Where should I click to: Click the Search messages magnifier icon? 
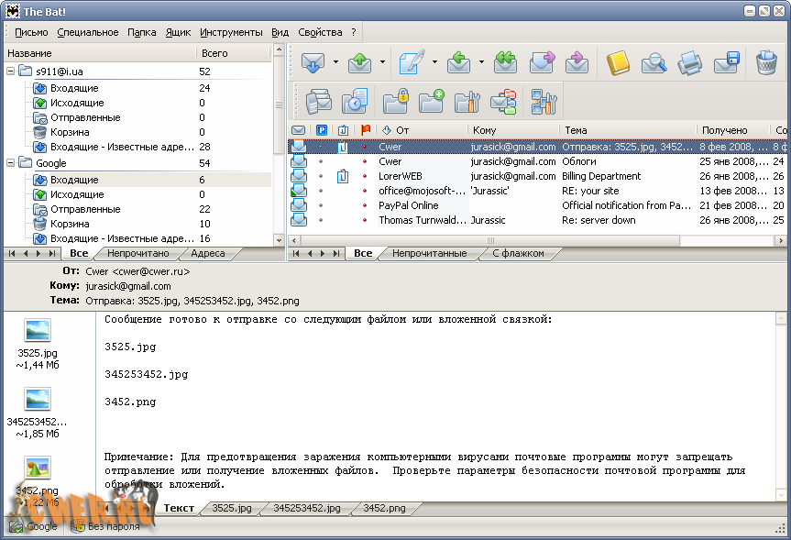654,62
